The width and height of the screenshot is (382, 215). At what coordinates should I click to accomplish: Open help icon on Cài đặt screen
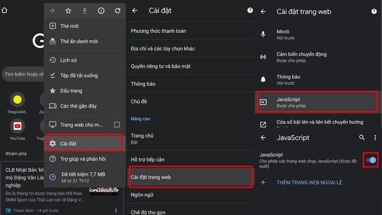(250, 10)
